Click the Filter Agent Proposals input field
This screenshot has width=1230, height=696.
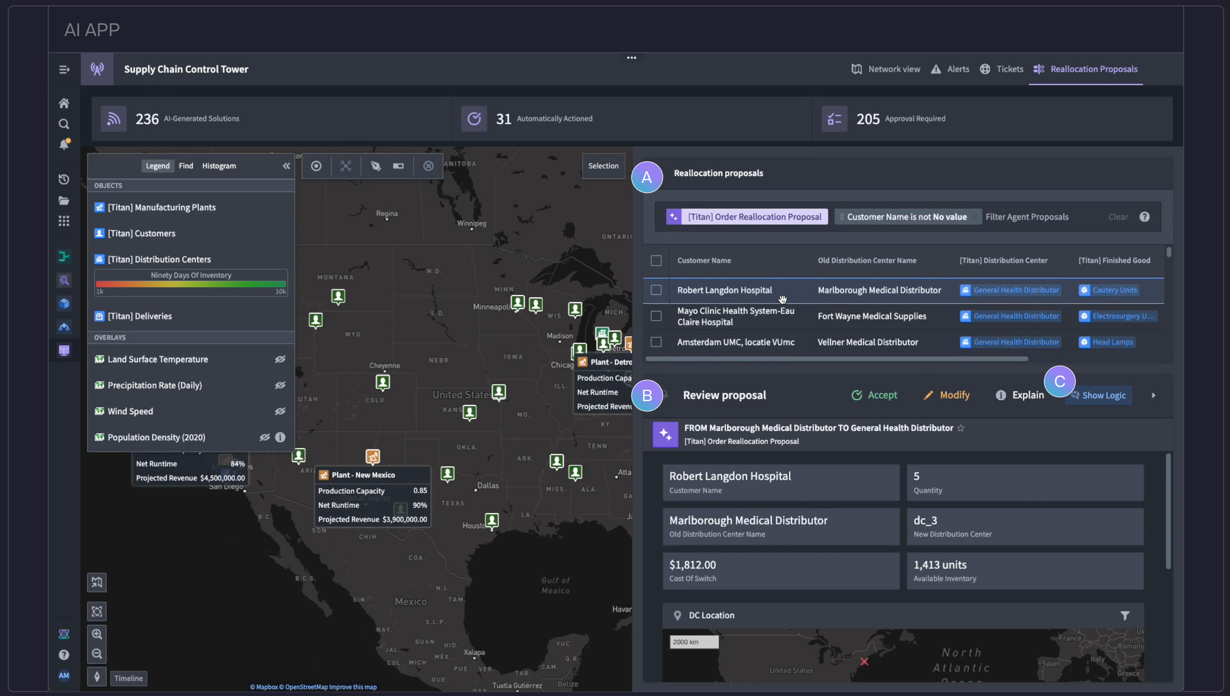pos(1027,217)
